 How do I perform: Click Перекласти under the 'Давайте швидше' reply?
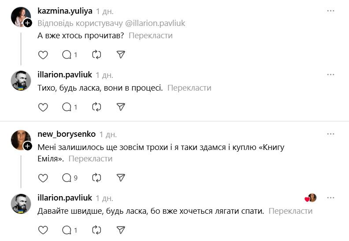point(290,211)
